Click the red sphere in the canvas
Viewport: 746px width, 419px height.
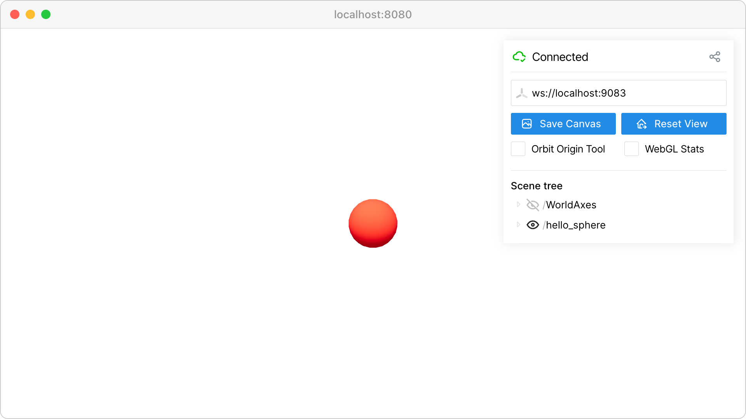[x=373, y=223]
